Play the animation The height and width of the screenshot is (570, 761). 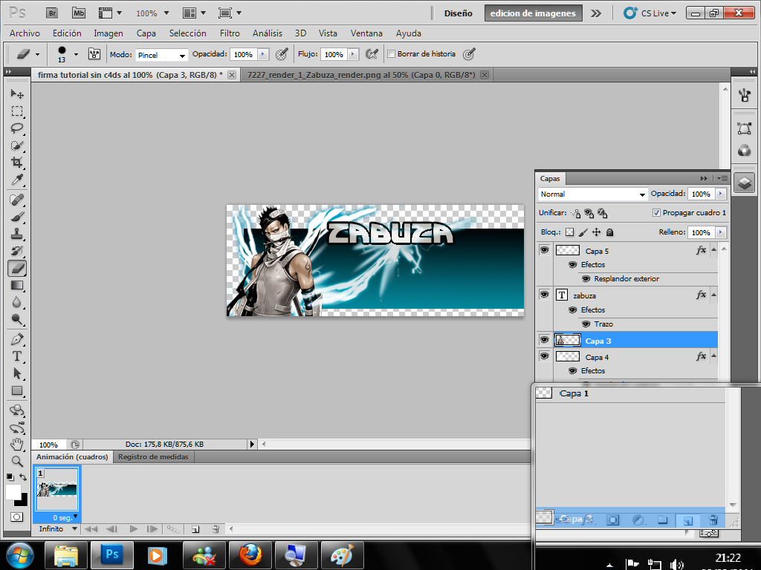[134, 528]
